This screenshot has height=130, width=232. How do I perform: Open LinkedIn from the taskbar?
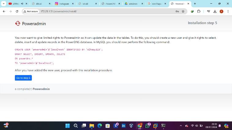(124, 126)
